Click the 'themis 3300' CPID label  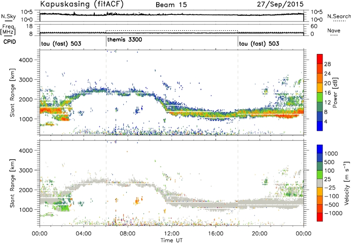(125, 39)
